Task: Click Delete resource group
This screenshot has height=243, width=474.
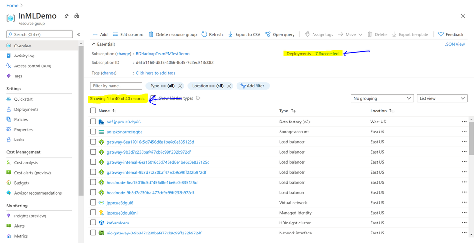Action: tap(172, 35)
